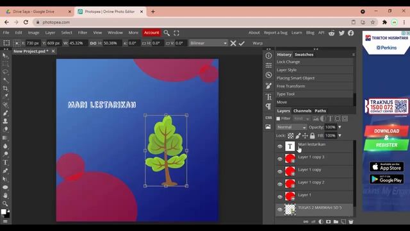Confirm the transform with the checkmark
This screenshot has width=410, height=231.
(242, 43)
